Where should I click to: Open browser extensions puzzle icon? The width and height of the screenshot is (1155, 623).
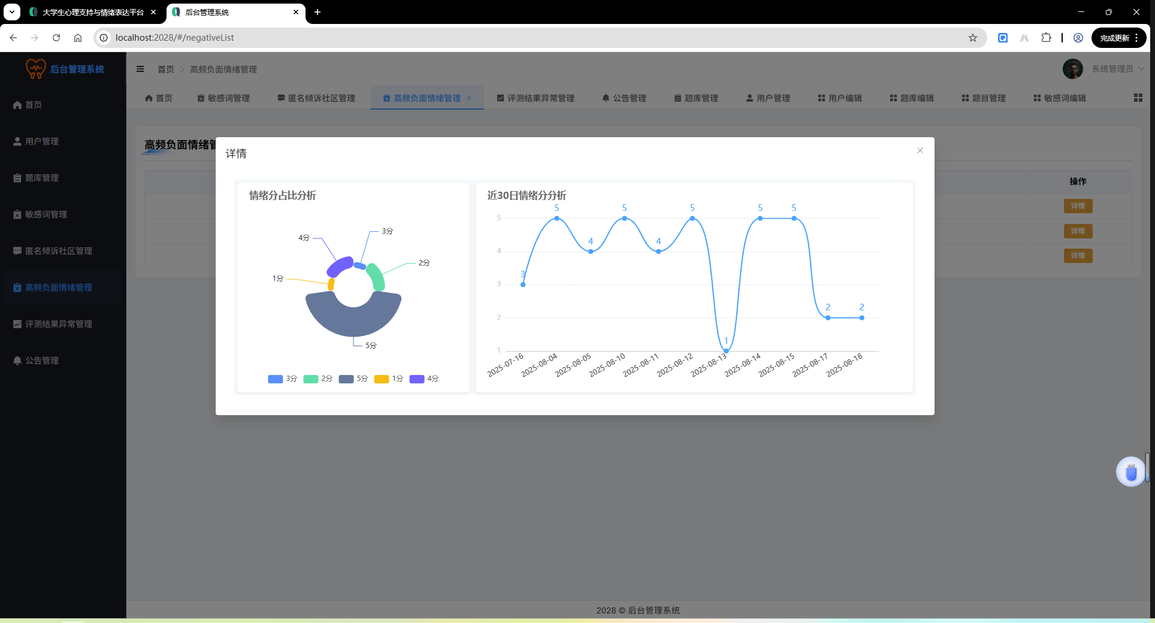pos(1046,38)
